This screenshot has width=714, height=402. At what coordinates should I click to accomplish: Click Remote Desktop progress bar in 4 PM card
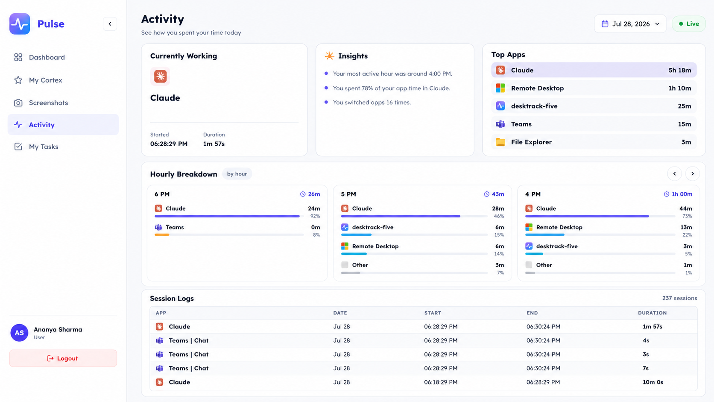tap(600, 235)
